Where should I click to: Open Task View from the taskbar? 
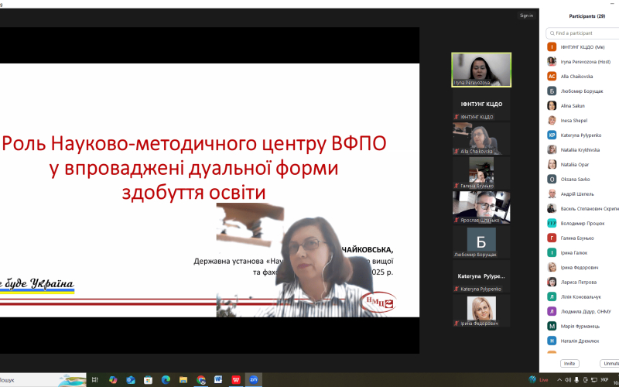94,380
